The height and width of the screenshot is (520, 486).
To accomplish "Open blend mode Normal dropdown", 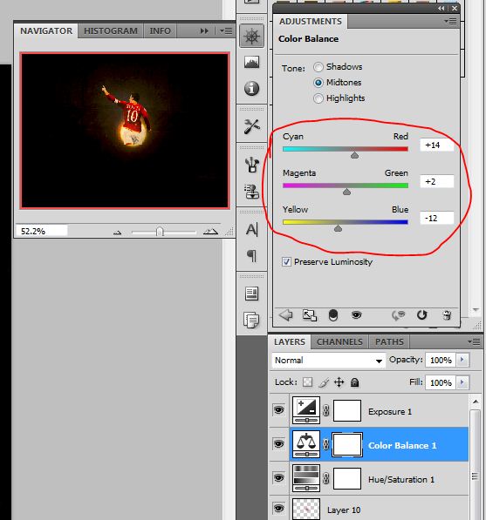I will 329,361.
